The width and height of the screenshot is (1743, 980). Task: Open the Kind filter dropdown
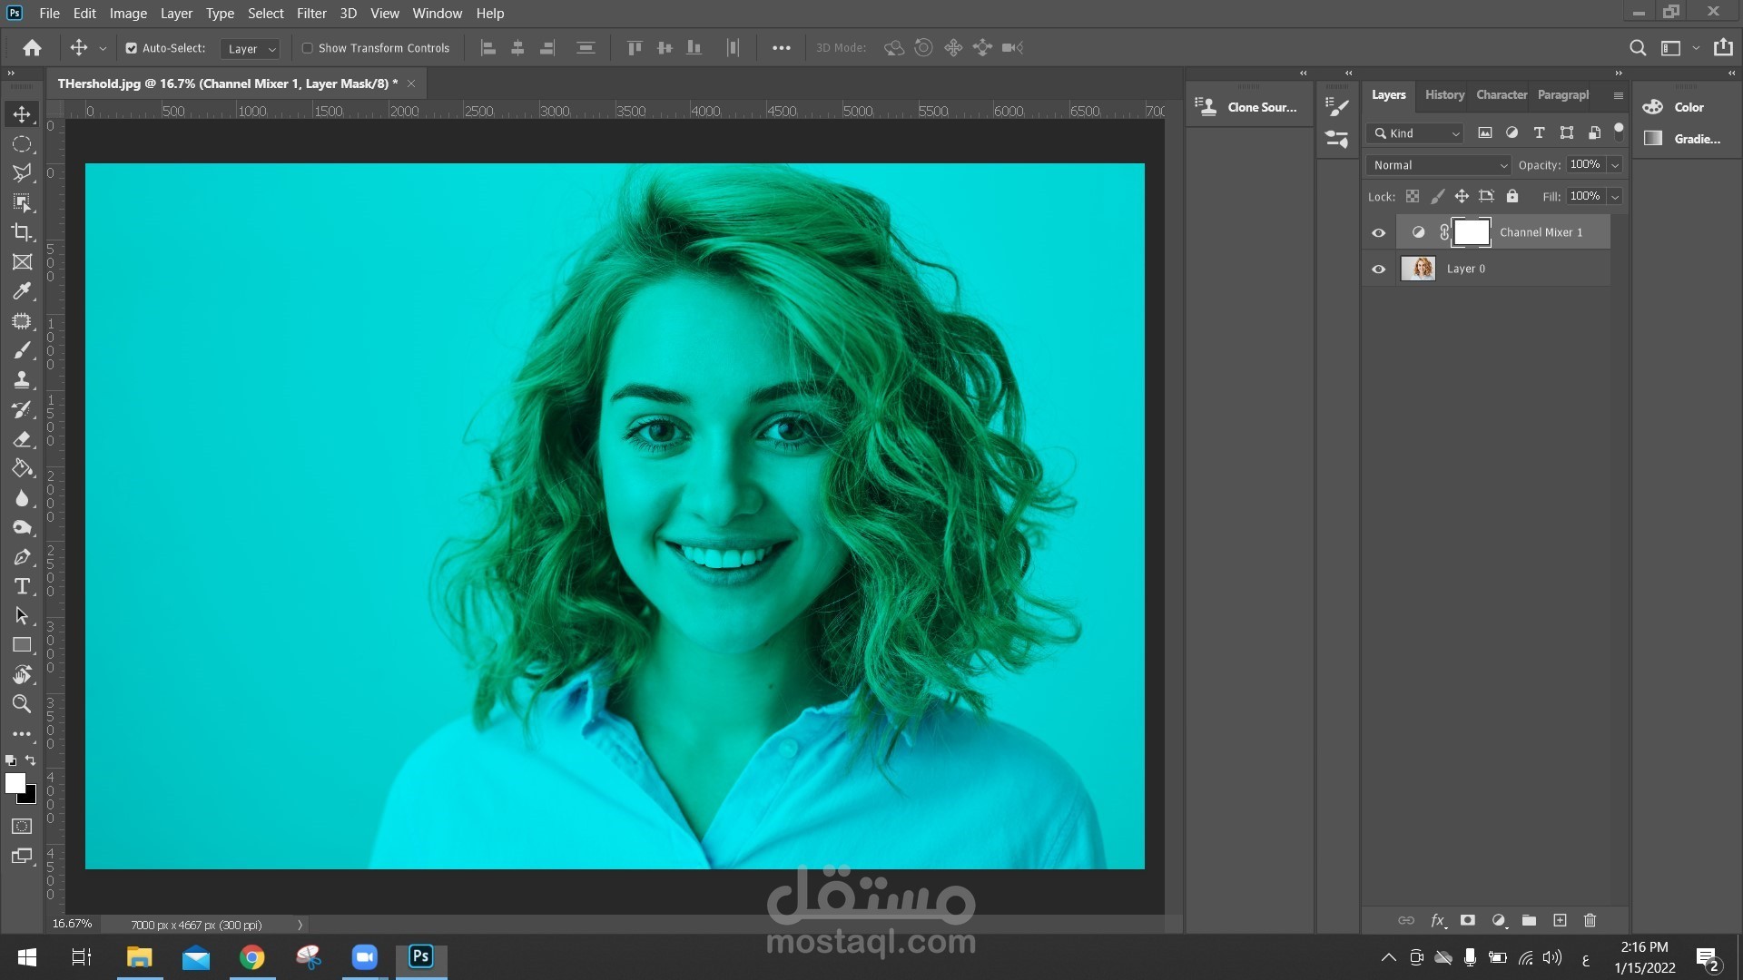pos(1416,133)
